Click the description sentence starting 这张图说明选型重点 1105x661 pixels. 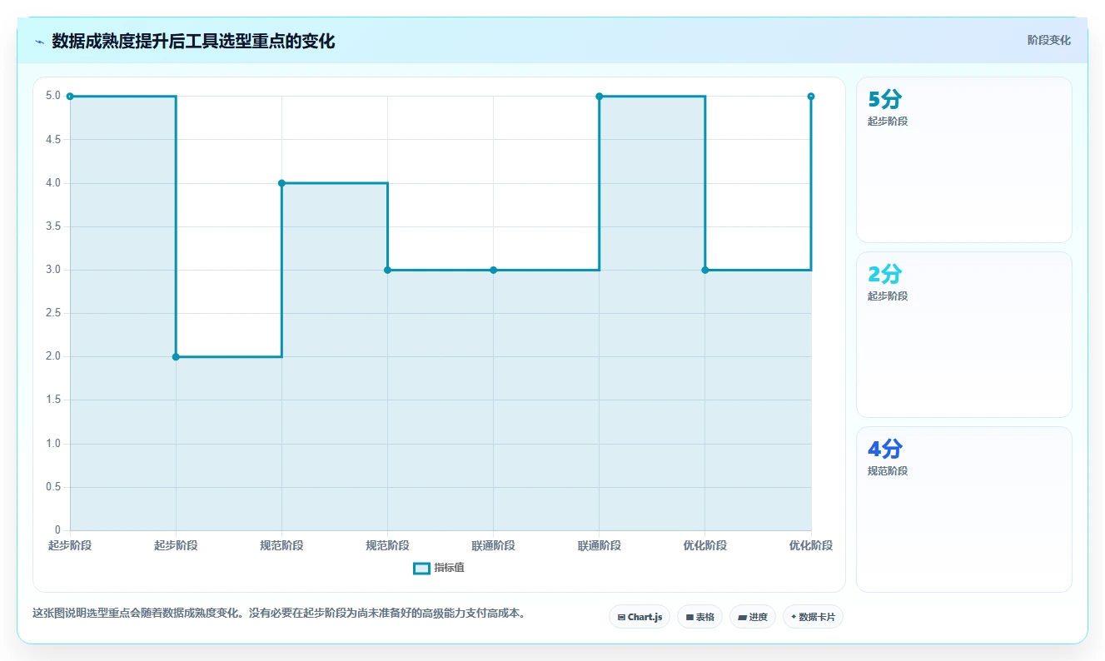coord(279,614)
